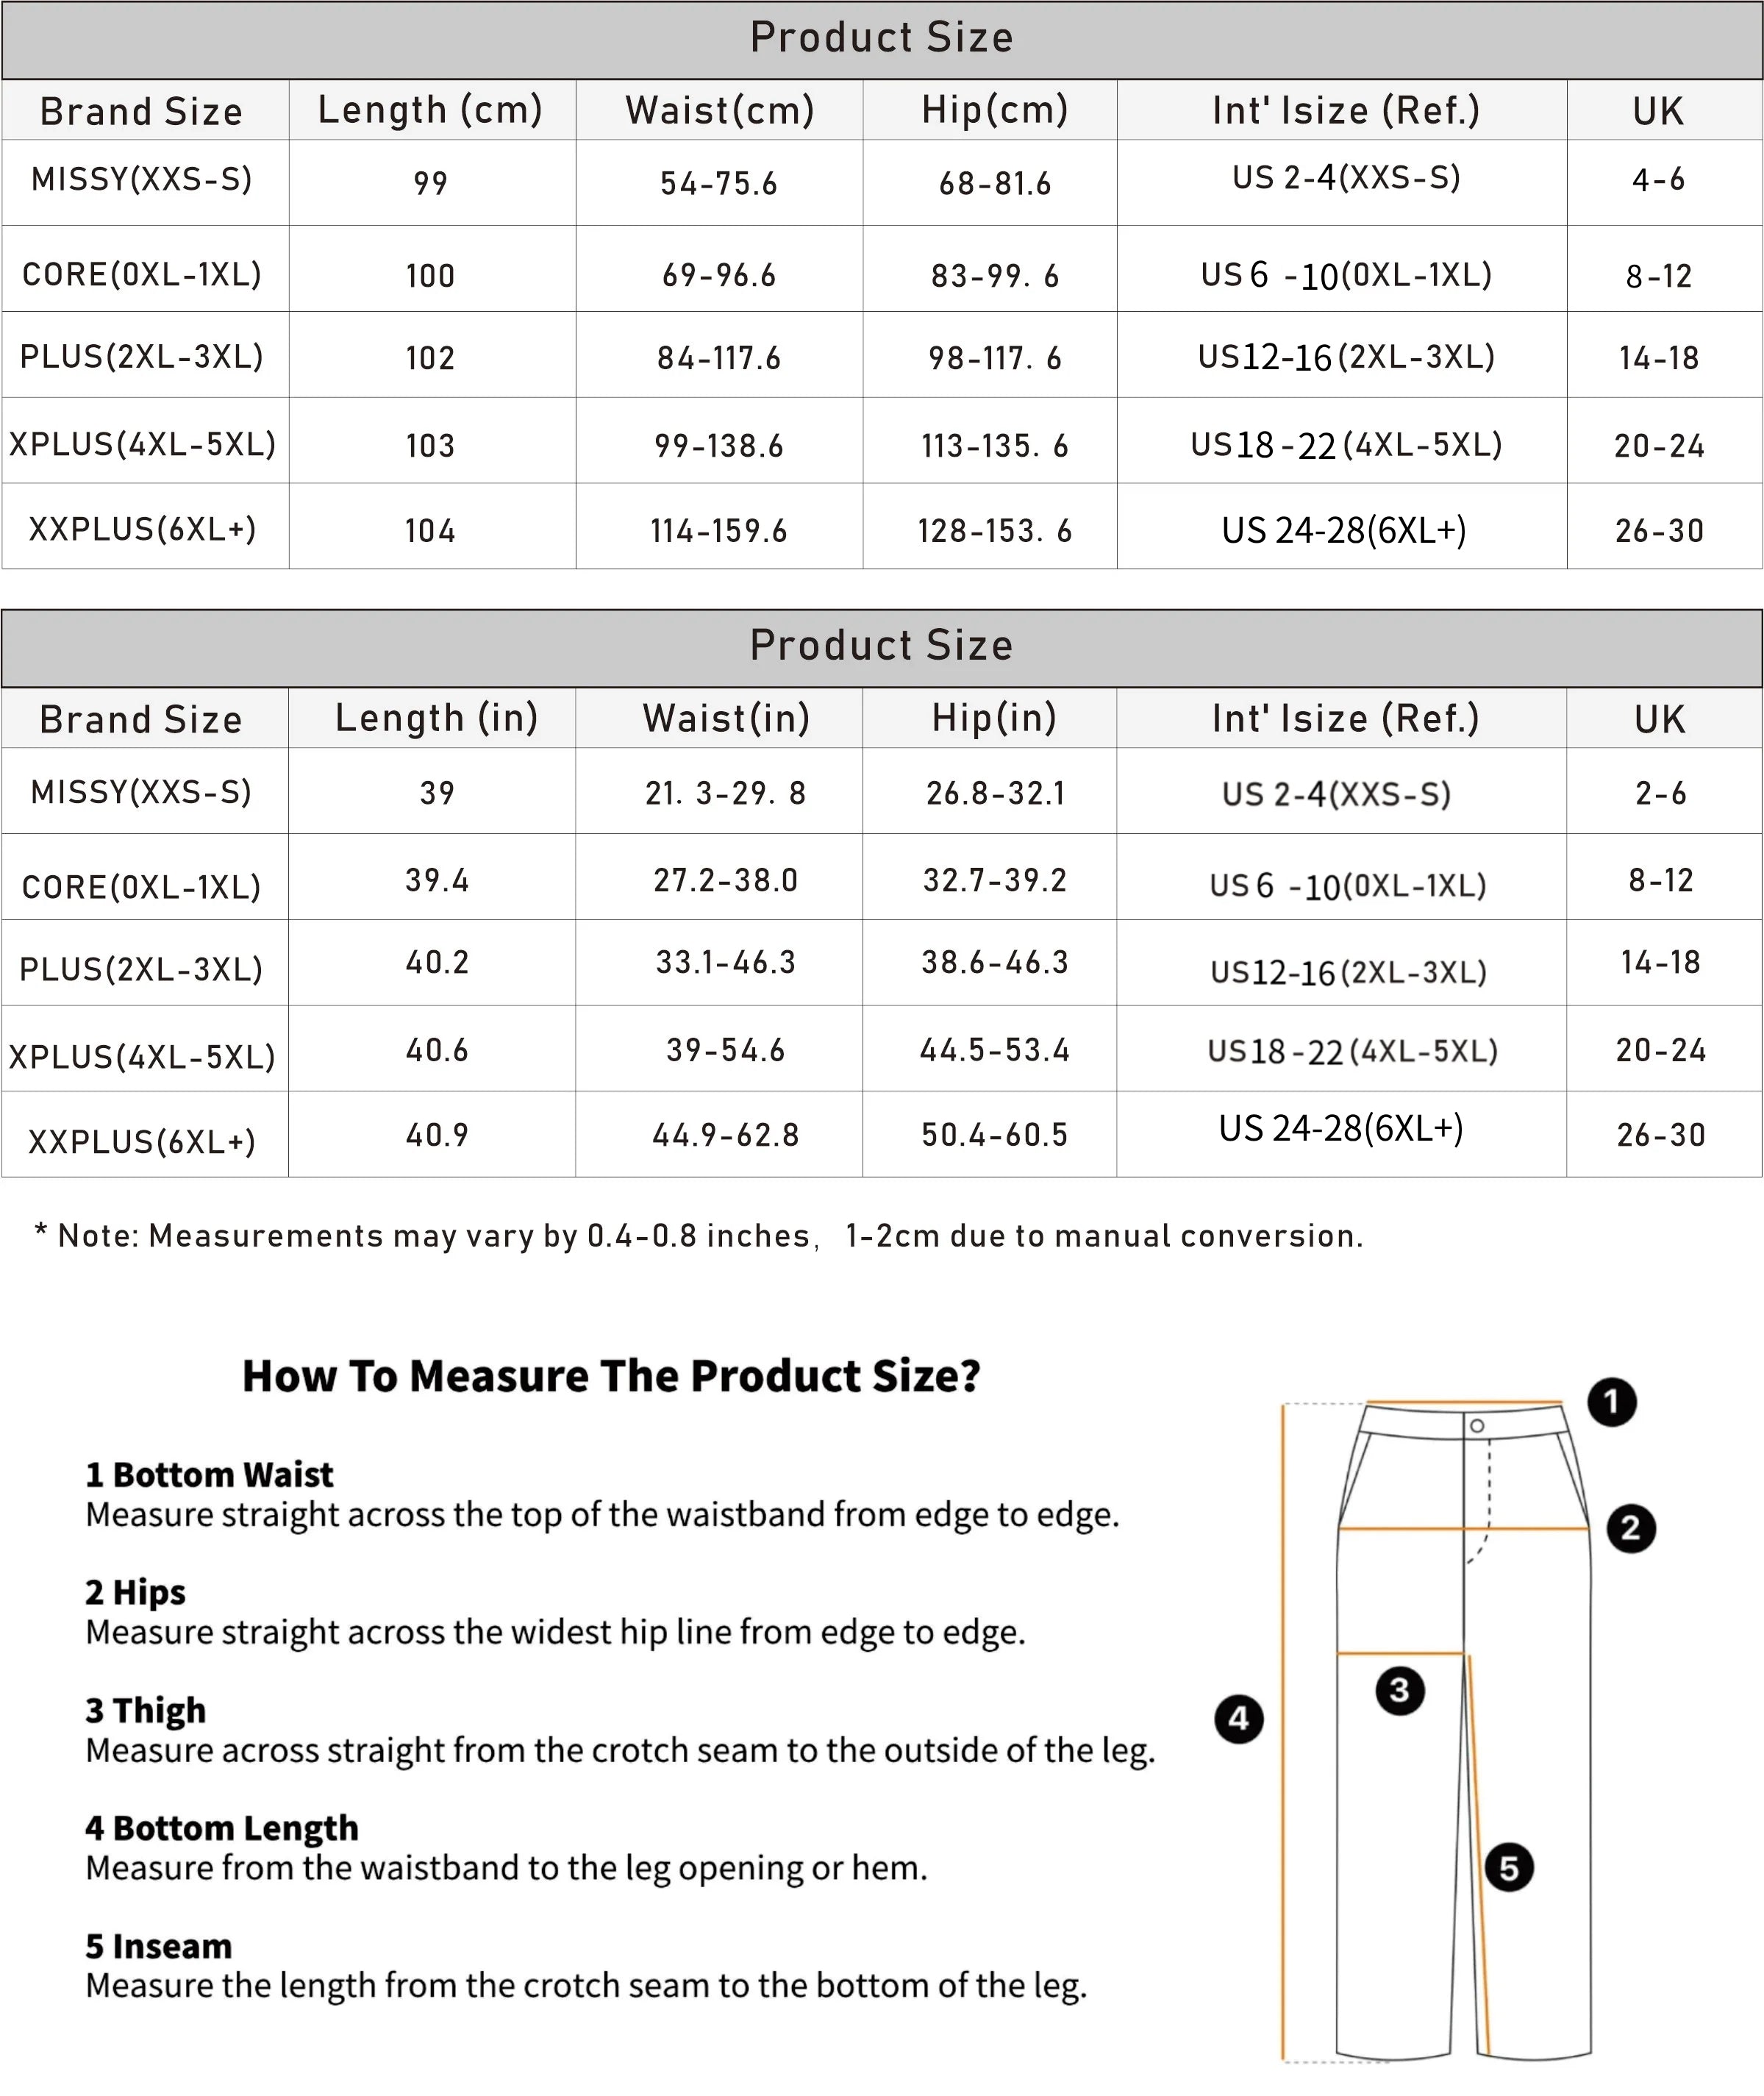The height and width of the screenshot is (2096, 1764).
Task: Click the number 1 waist marker icon
Action: (x=1612, y=1402)
